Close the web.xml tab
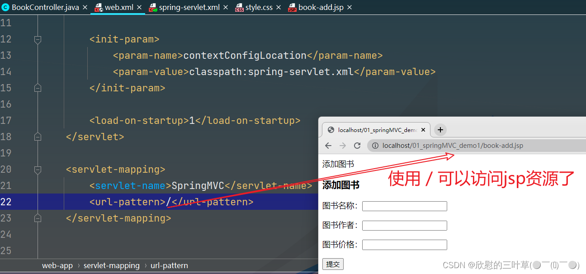Viewport: 586px width, 274px height. pyautogui.click(x=139, y=8)
